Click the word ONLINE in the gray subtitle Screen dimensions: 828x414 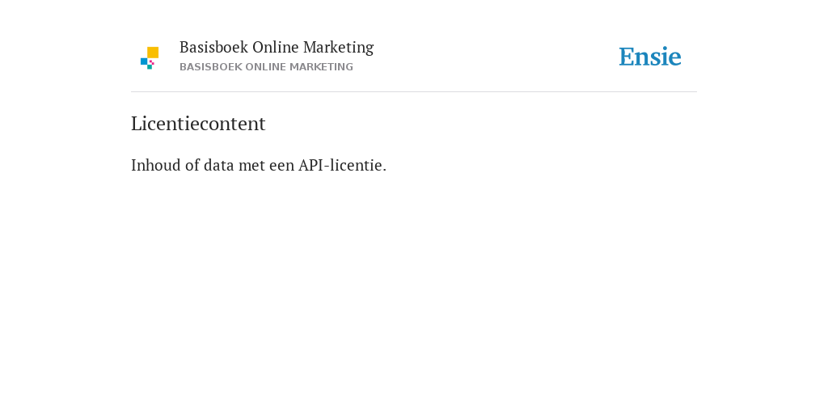265,67
